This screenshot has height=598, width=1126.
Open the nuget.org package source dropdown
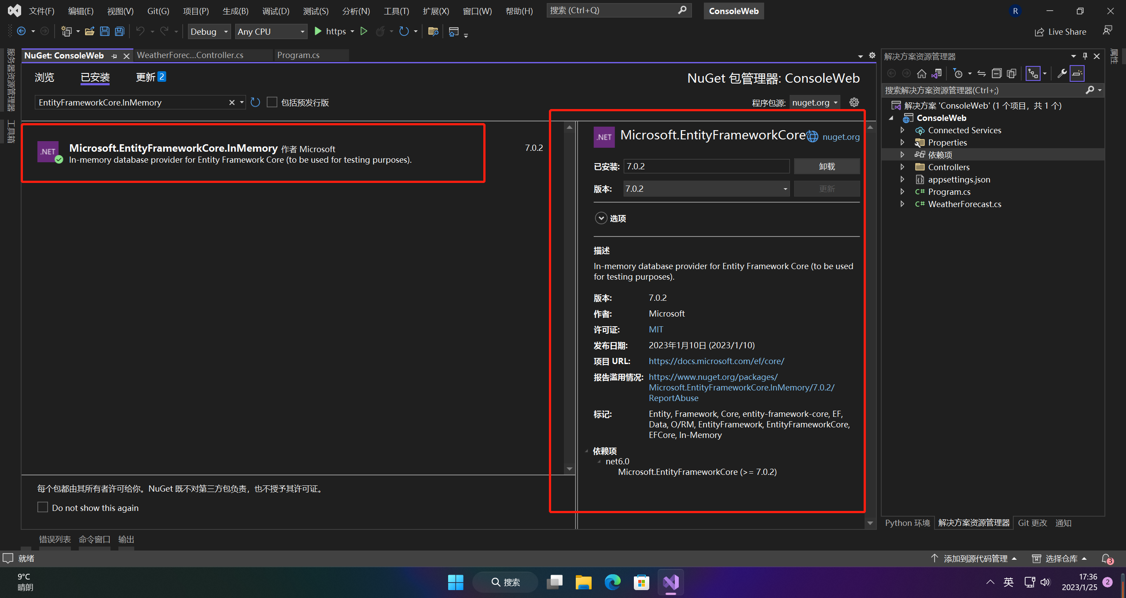coord(815,102)
